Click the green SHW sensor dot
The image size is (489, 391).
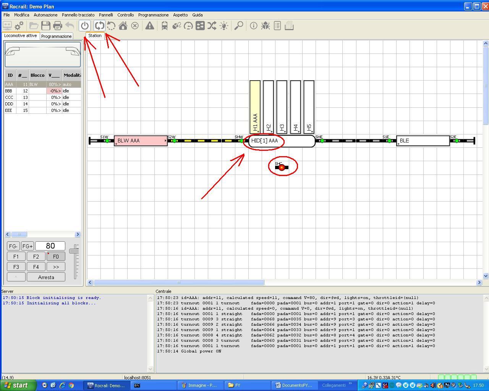point(241,141)
